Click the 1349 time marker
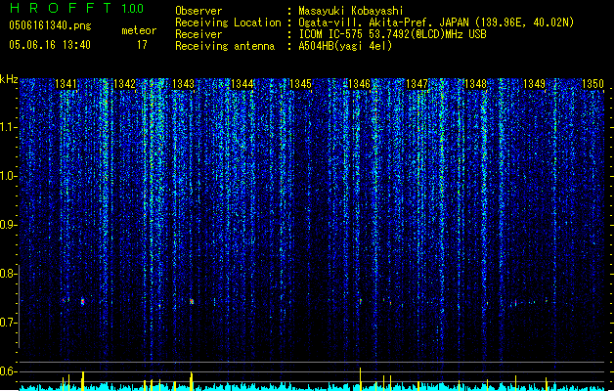This screenshot has height=391, width=615. (x=534, y=83)
